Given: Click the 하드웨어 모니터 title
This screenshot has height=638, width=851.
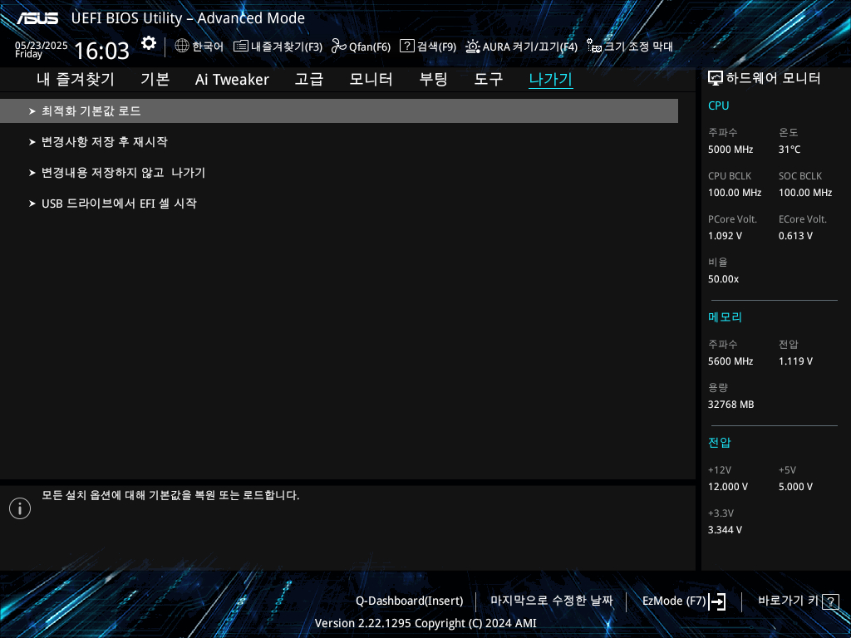Looking at the screenshot, I should (773, 79).
